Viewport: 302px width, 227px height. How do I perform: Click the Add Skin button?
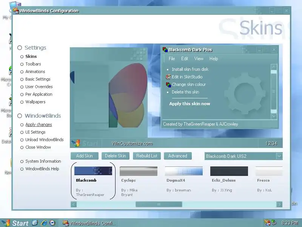[84, 156]
